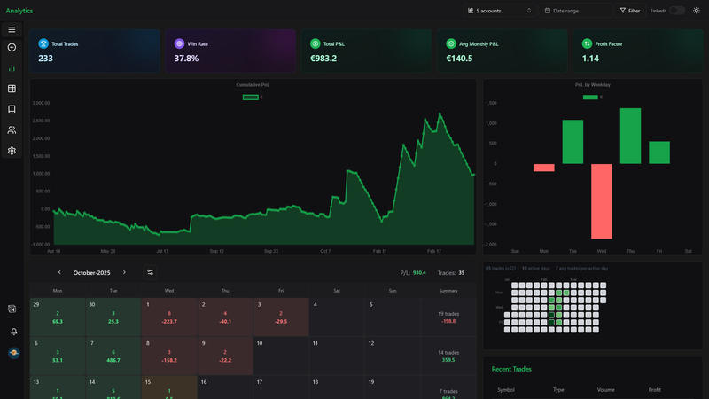Toggle PnL by Weekday legend swatch
Screen dimensions: 709x399
point(590,98)
